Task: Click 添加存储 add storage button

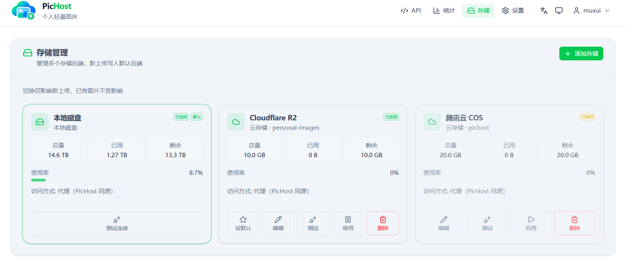Action: tap(581, 54)
